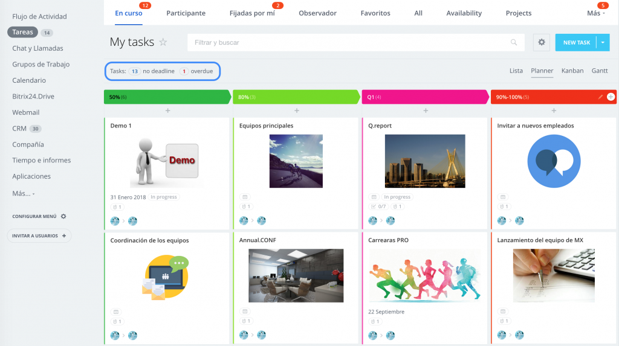This screenshot has width=619, height=346.
Task: Edit the 90%-100% stage pencil icon
Action: point(600,97)
